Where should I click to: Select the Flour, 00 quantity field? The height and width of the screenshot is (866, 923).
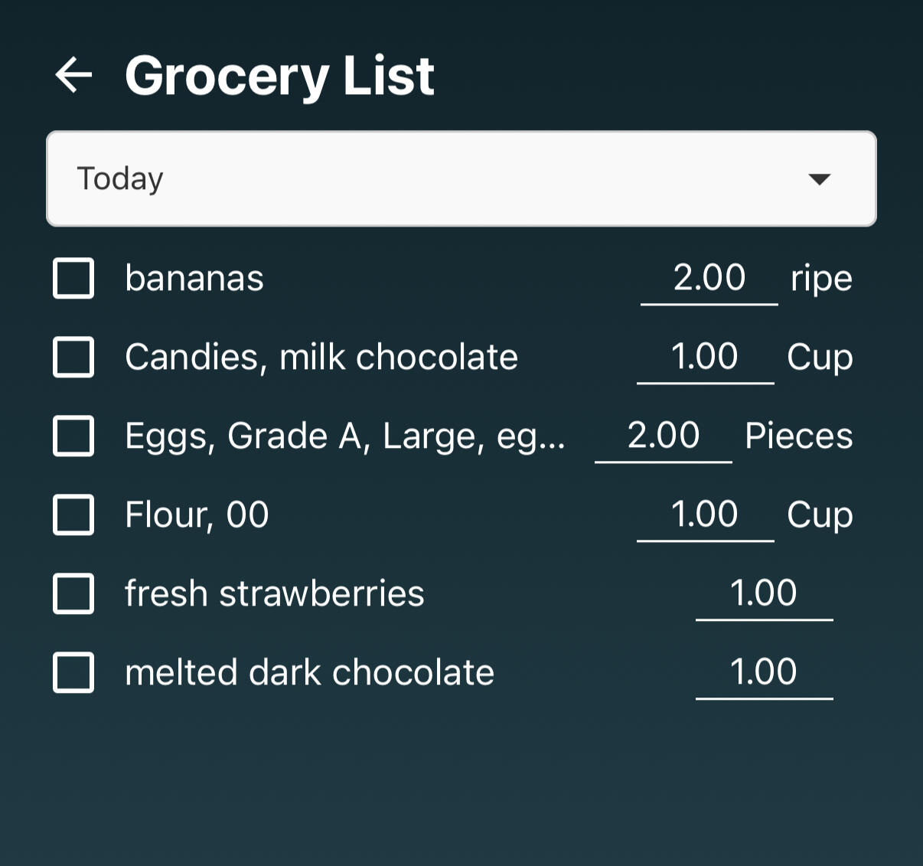pyautogui.click(x=705, y=515)
